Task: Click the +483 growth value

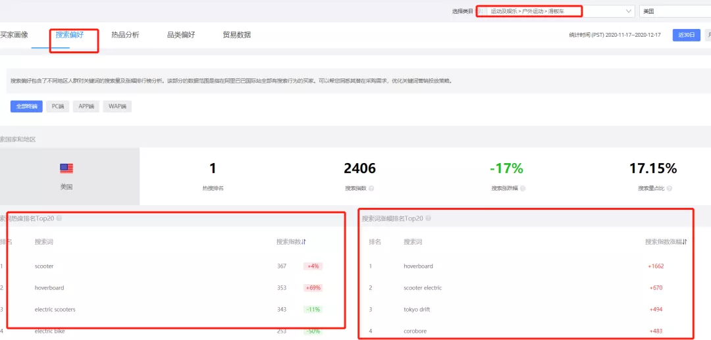Action: coord(656,331)
